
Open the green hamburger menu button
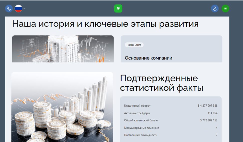pos(225,8)
